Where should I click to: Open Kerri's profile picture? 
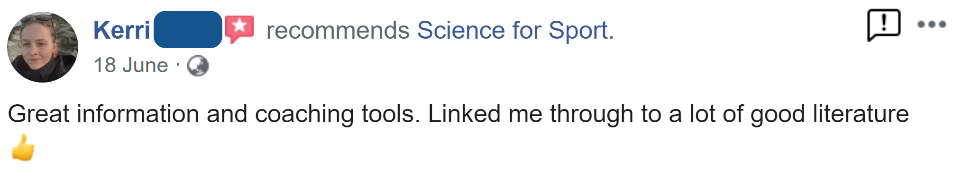(x=43, y=47)
